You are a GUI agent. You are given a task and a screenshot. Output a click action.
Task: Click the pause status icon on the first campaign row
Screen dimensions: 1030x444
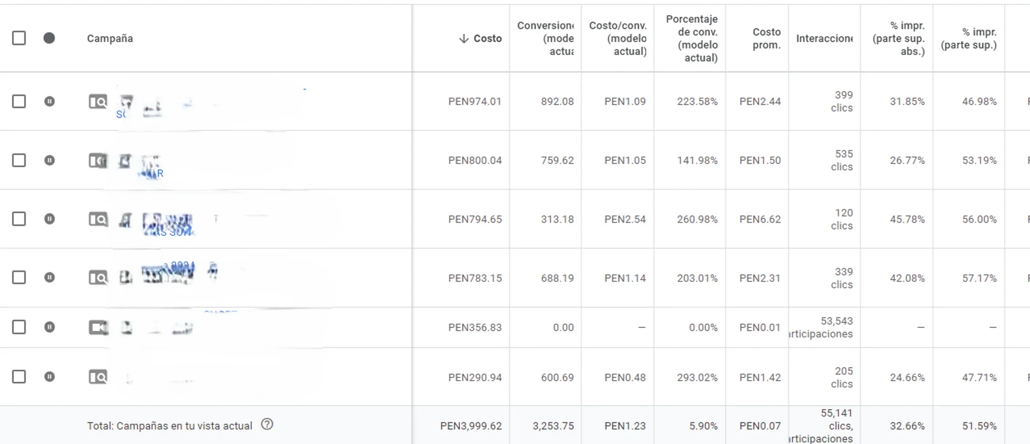pyautogui.click(x=50, y=102)
